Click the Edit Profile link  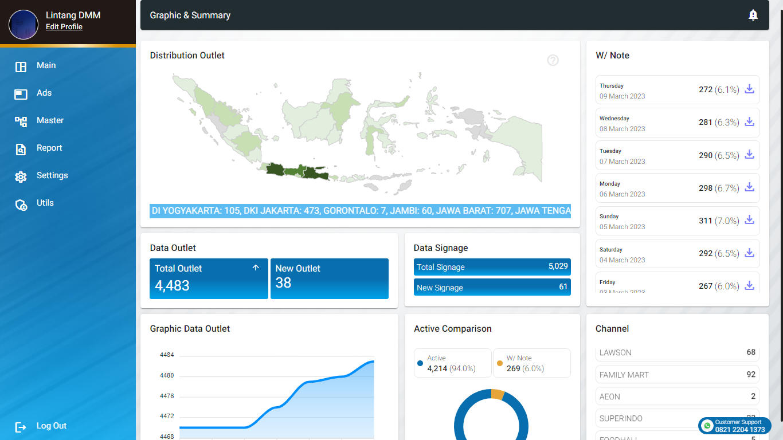click(x=64, y=27)
